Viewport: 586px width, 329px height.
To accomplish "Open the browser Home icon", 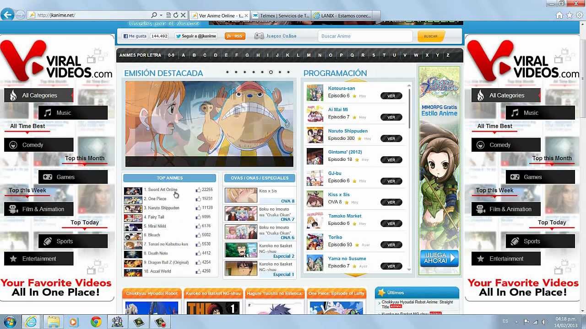I will click(559, 15).
